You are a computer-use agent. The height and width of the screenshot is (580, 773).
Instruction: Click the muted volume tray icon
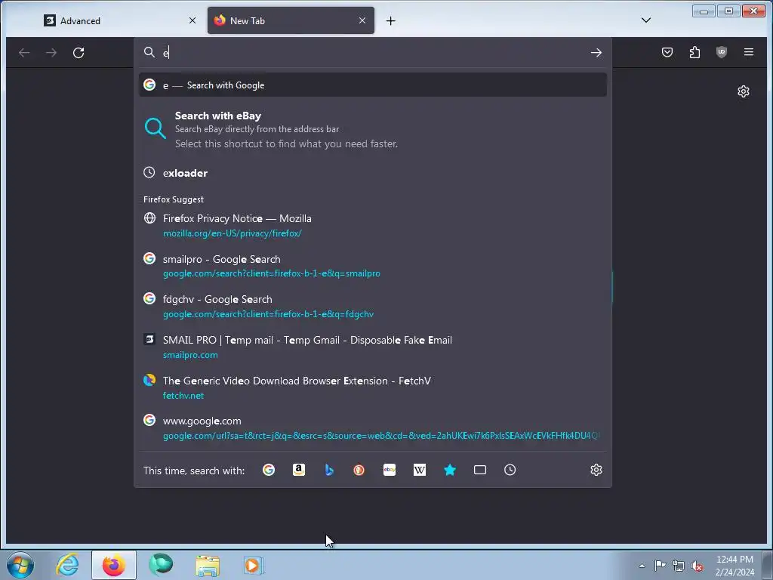coord(697,566)
